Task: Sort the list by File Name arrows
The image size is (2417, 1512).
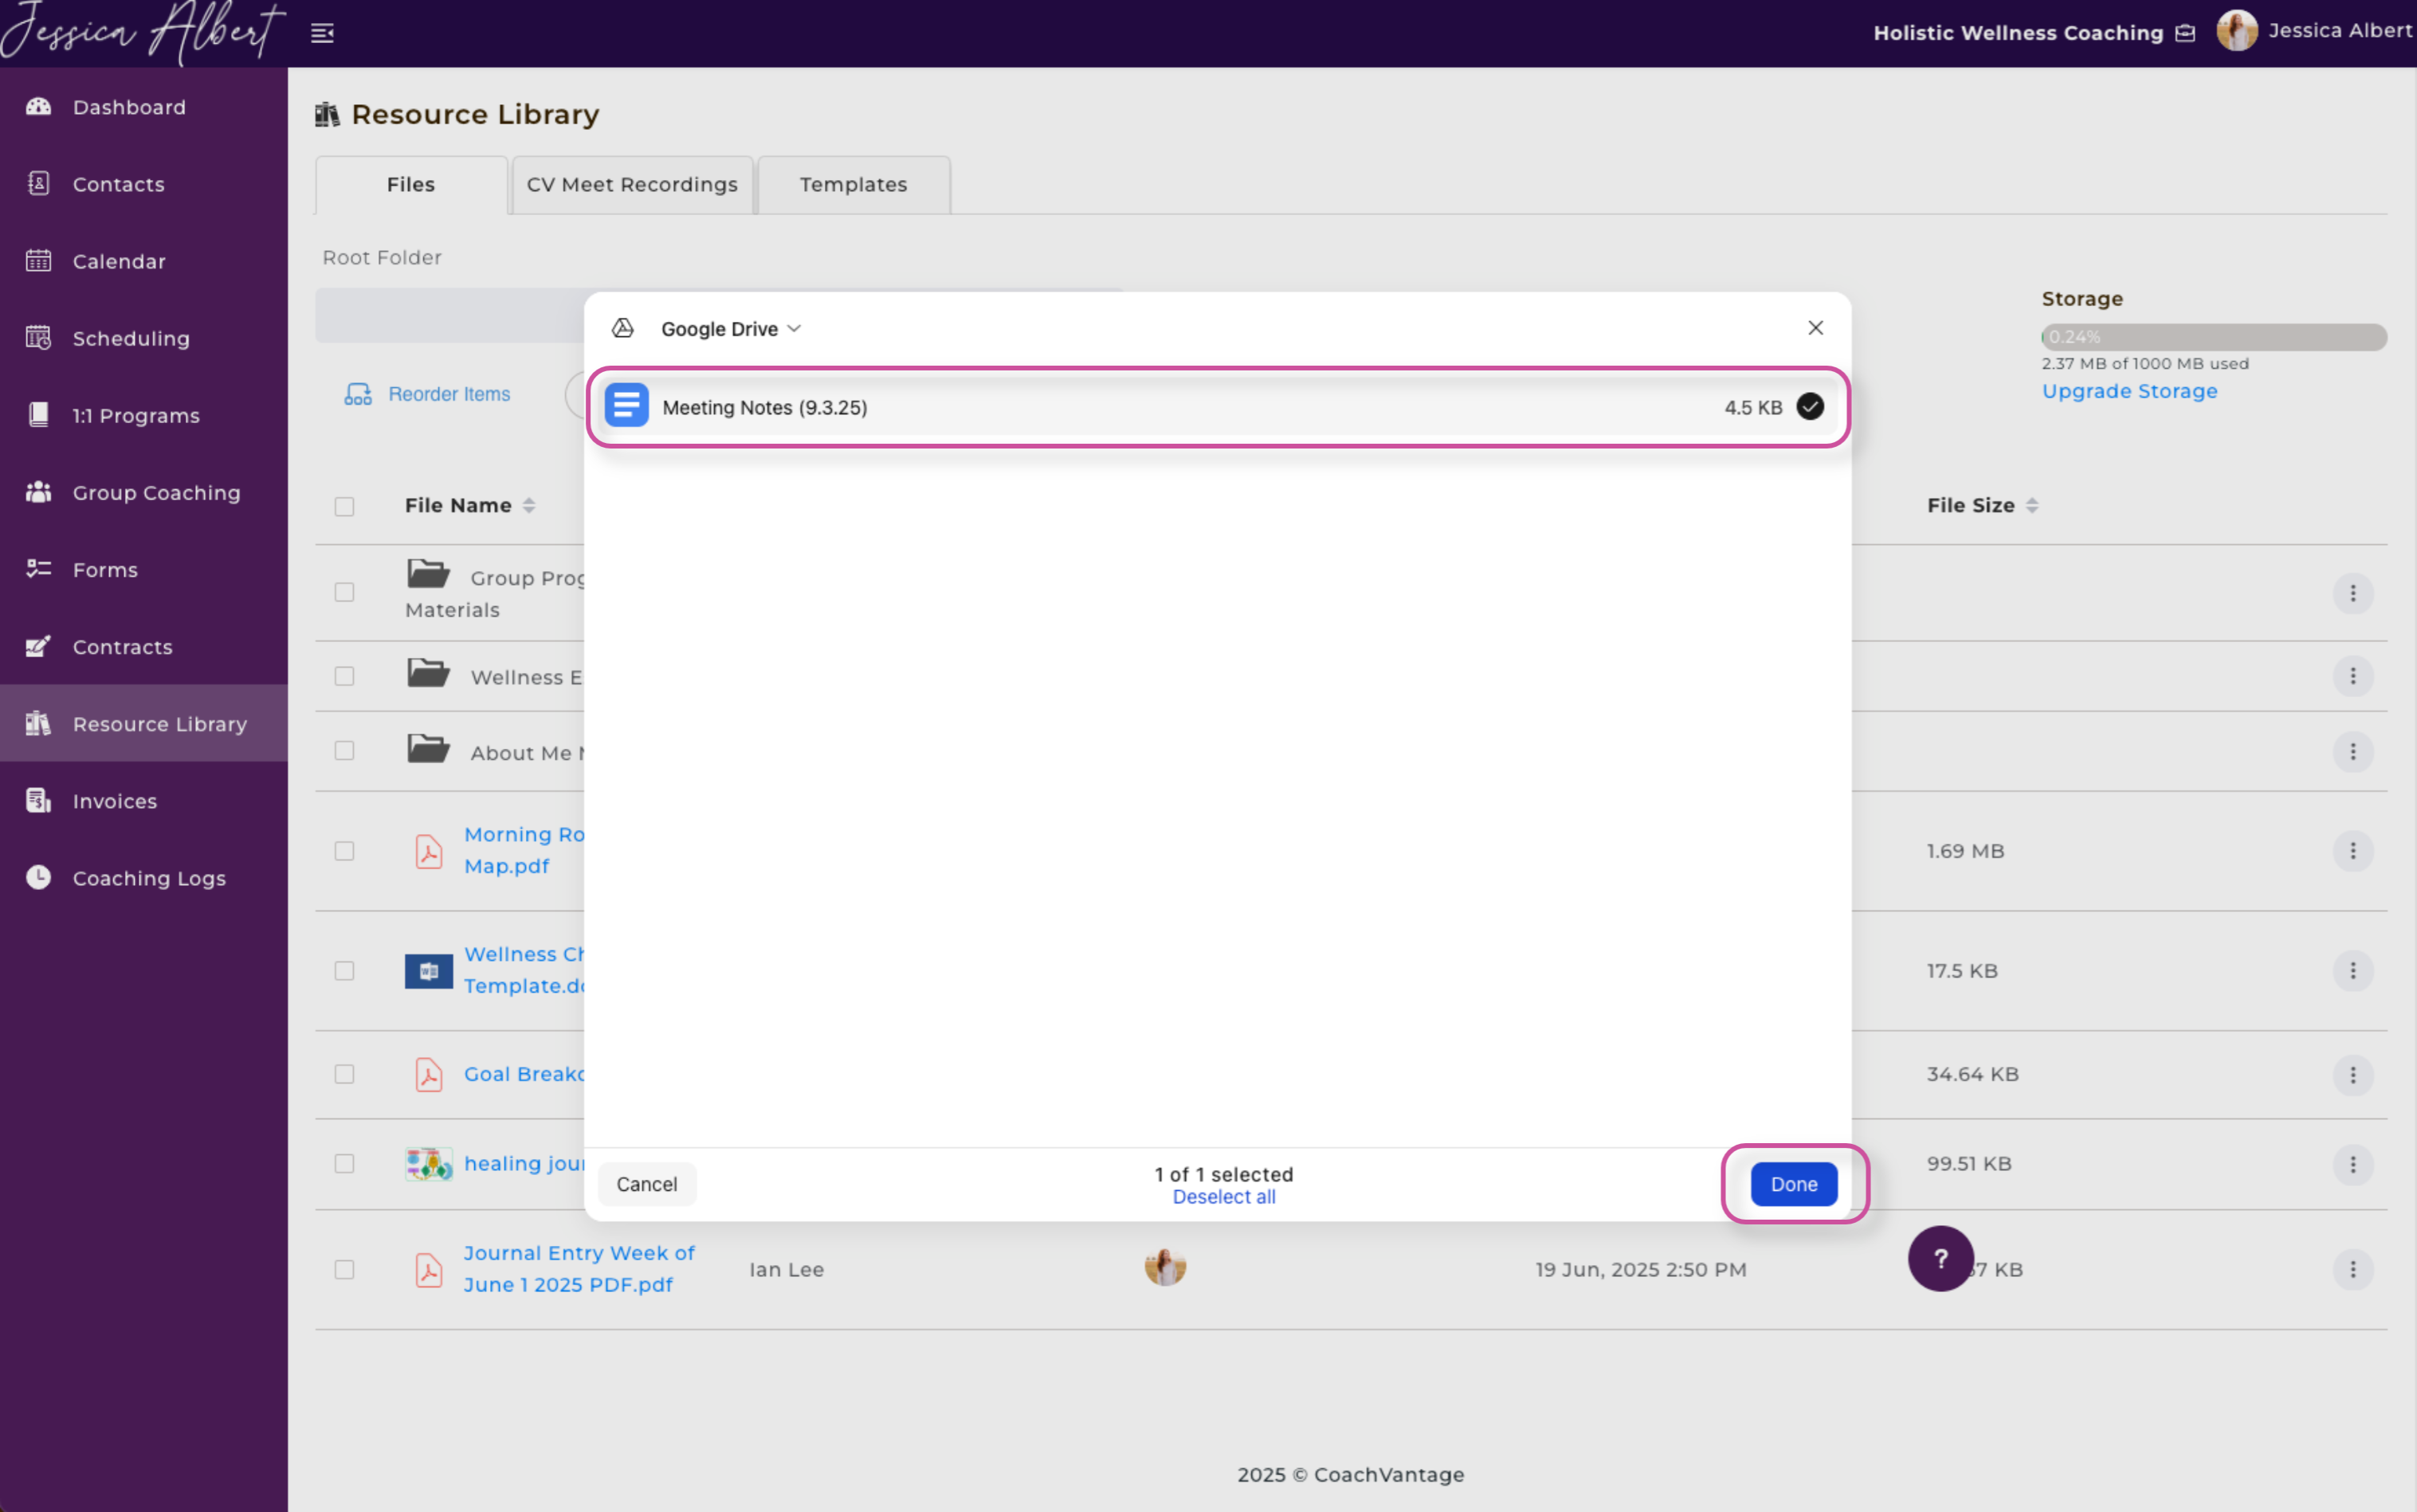Action: pyautogui.click(x=529, y=506)
